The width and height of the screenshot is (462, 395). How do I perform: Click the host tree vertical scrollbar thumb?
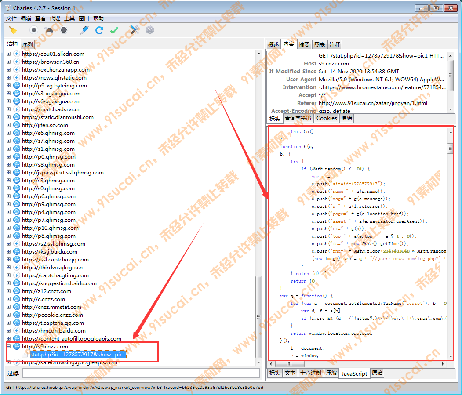click(x=258, y=317)
